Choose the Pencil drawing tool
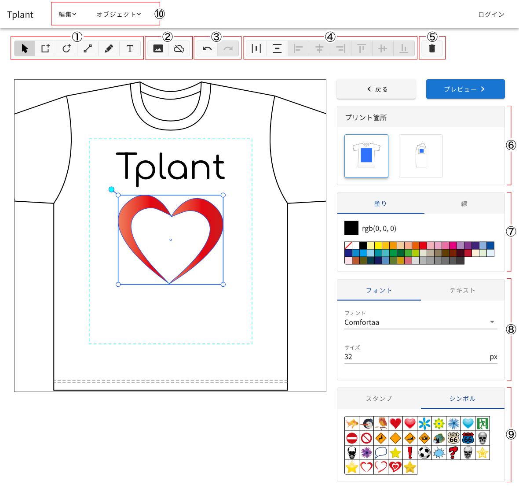 109,48
